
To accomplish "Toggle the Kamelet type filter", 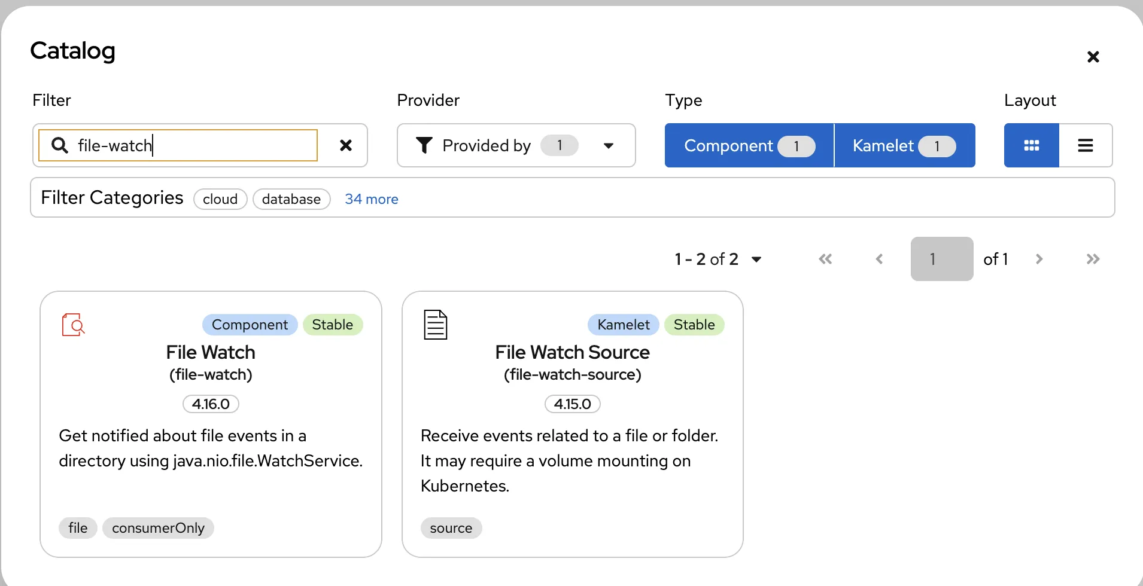I will click(x=904, y=145).
